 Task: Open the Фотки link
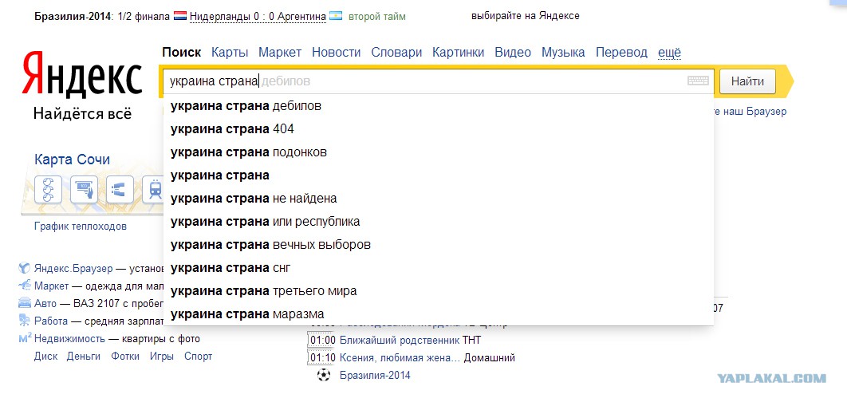pyautogui.click(x=125, y=356)
